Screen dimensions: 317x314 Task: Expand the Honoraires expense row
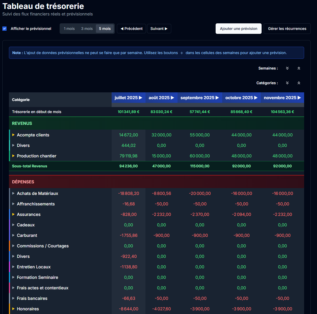(x=13, y=309)
